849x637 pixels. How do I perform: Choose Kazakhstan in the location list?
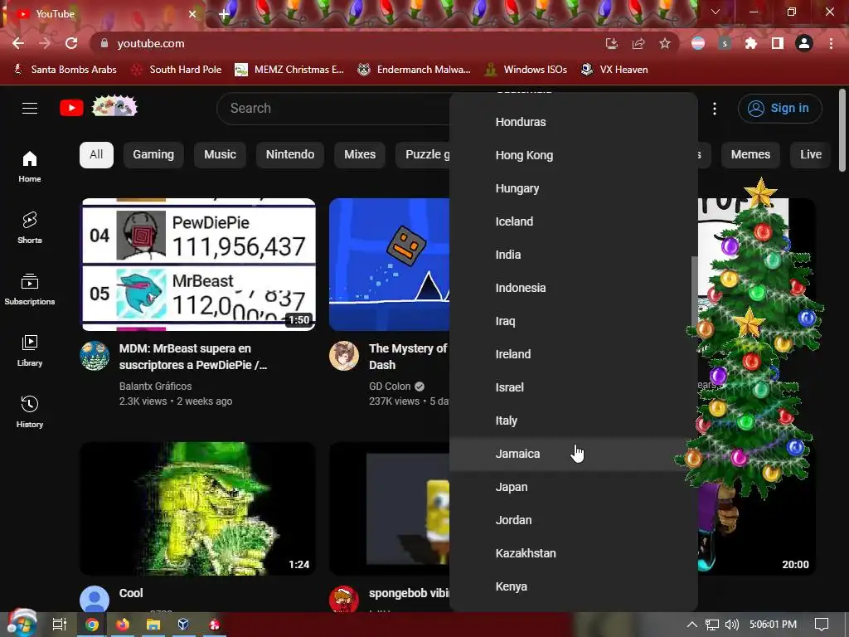point(574,553)
